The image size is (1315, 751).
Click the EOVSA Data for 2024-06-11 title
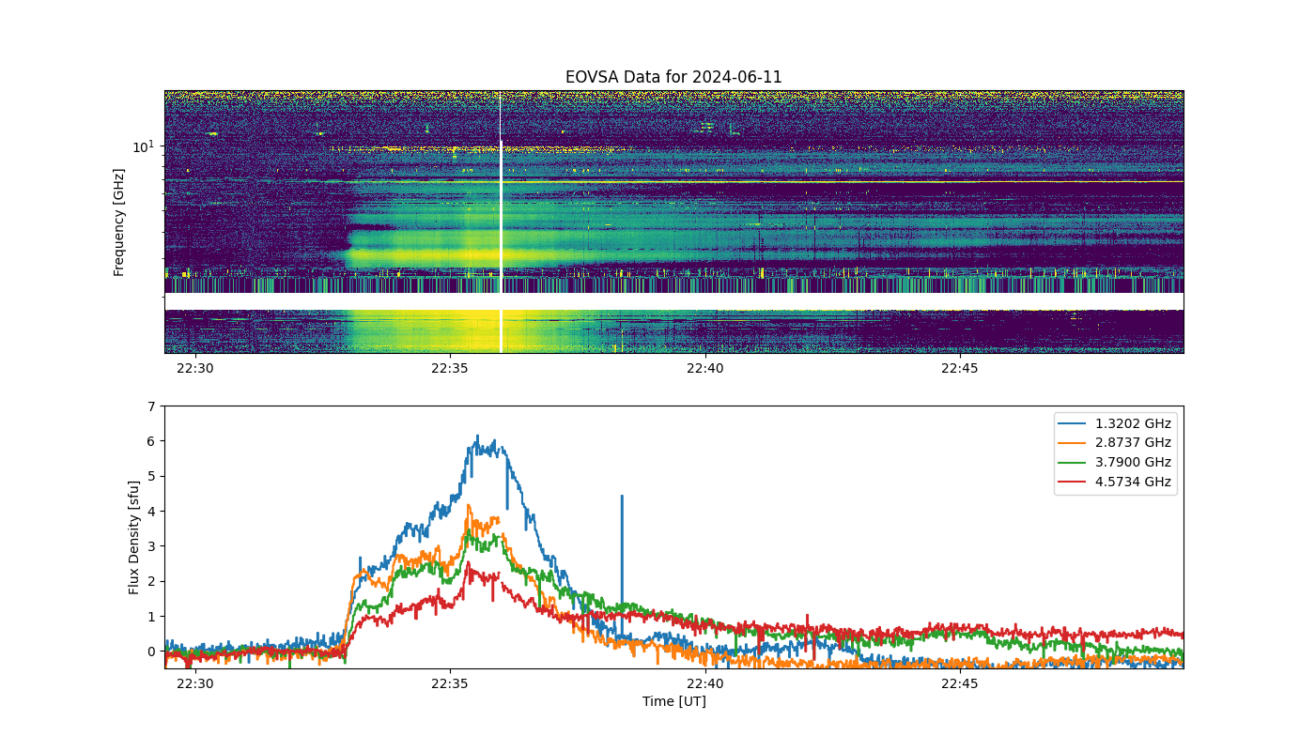tap(673, 77)
